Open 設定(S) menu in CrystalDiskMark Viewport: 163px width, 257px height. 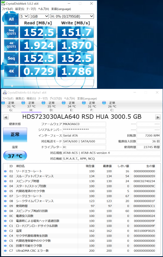(20, 9)
